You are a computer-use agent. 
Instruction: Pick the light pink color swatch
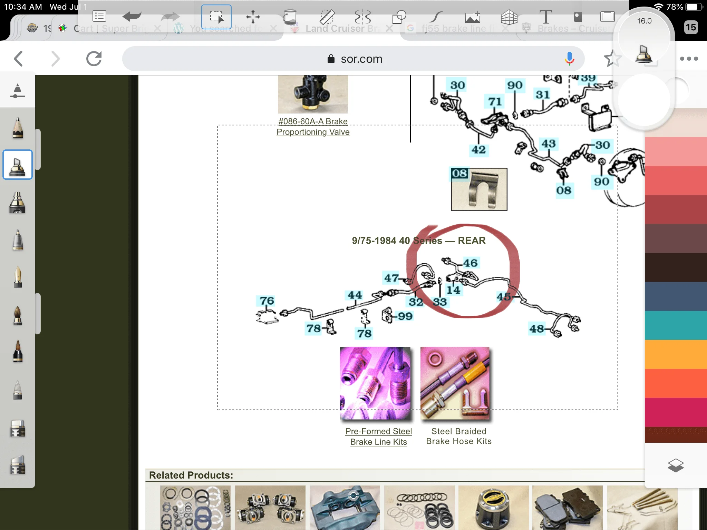pyautogui.click(x=676, y=151)
